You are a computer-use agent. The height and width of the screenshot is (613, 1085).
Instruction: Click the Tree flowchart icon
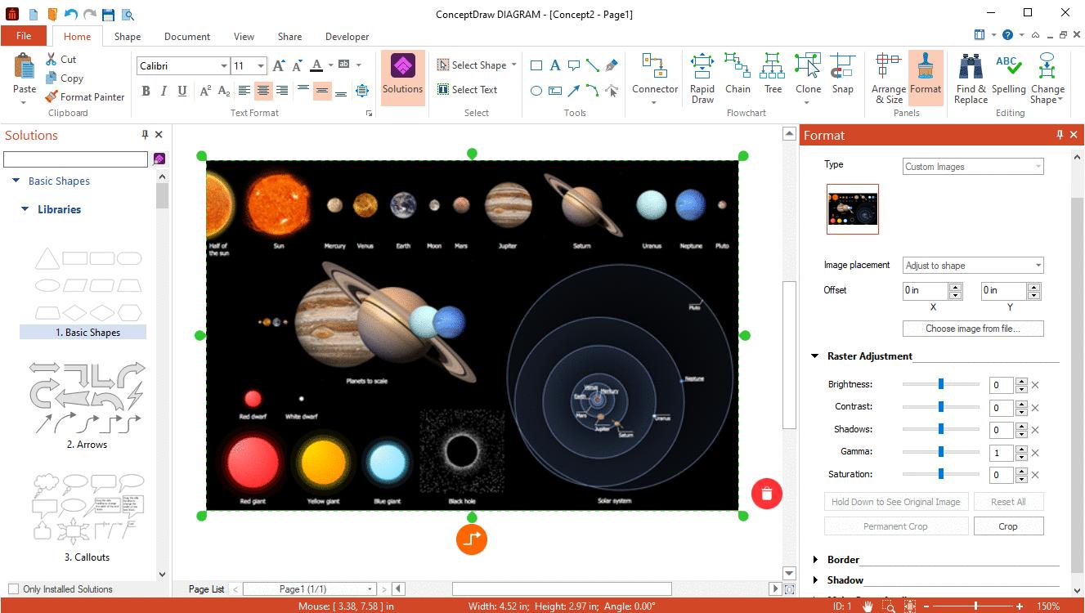773,75
